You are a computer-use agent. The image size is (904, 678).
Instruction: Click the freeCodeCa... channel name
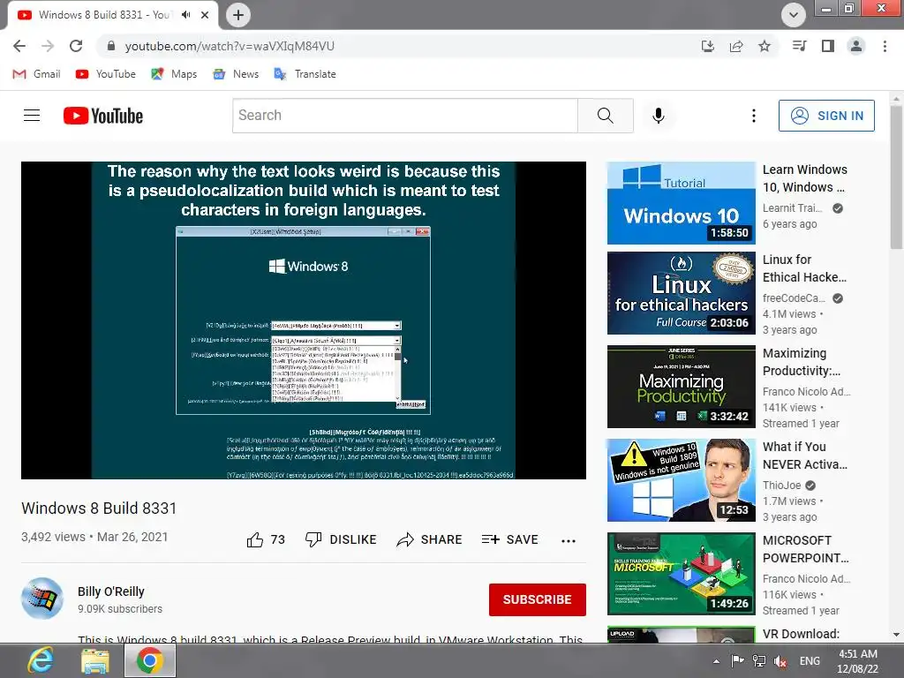[794, 298]
